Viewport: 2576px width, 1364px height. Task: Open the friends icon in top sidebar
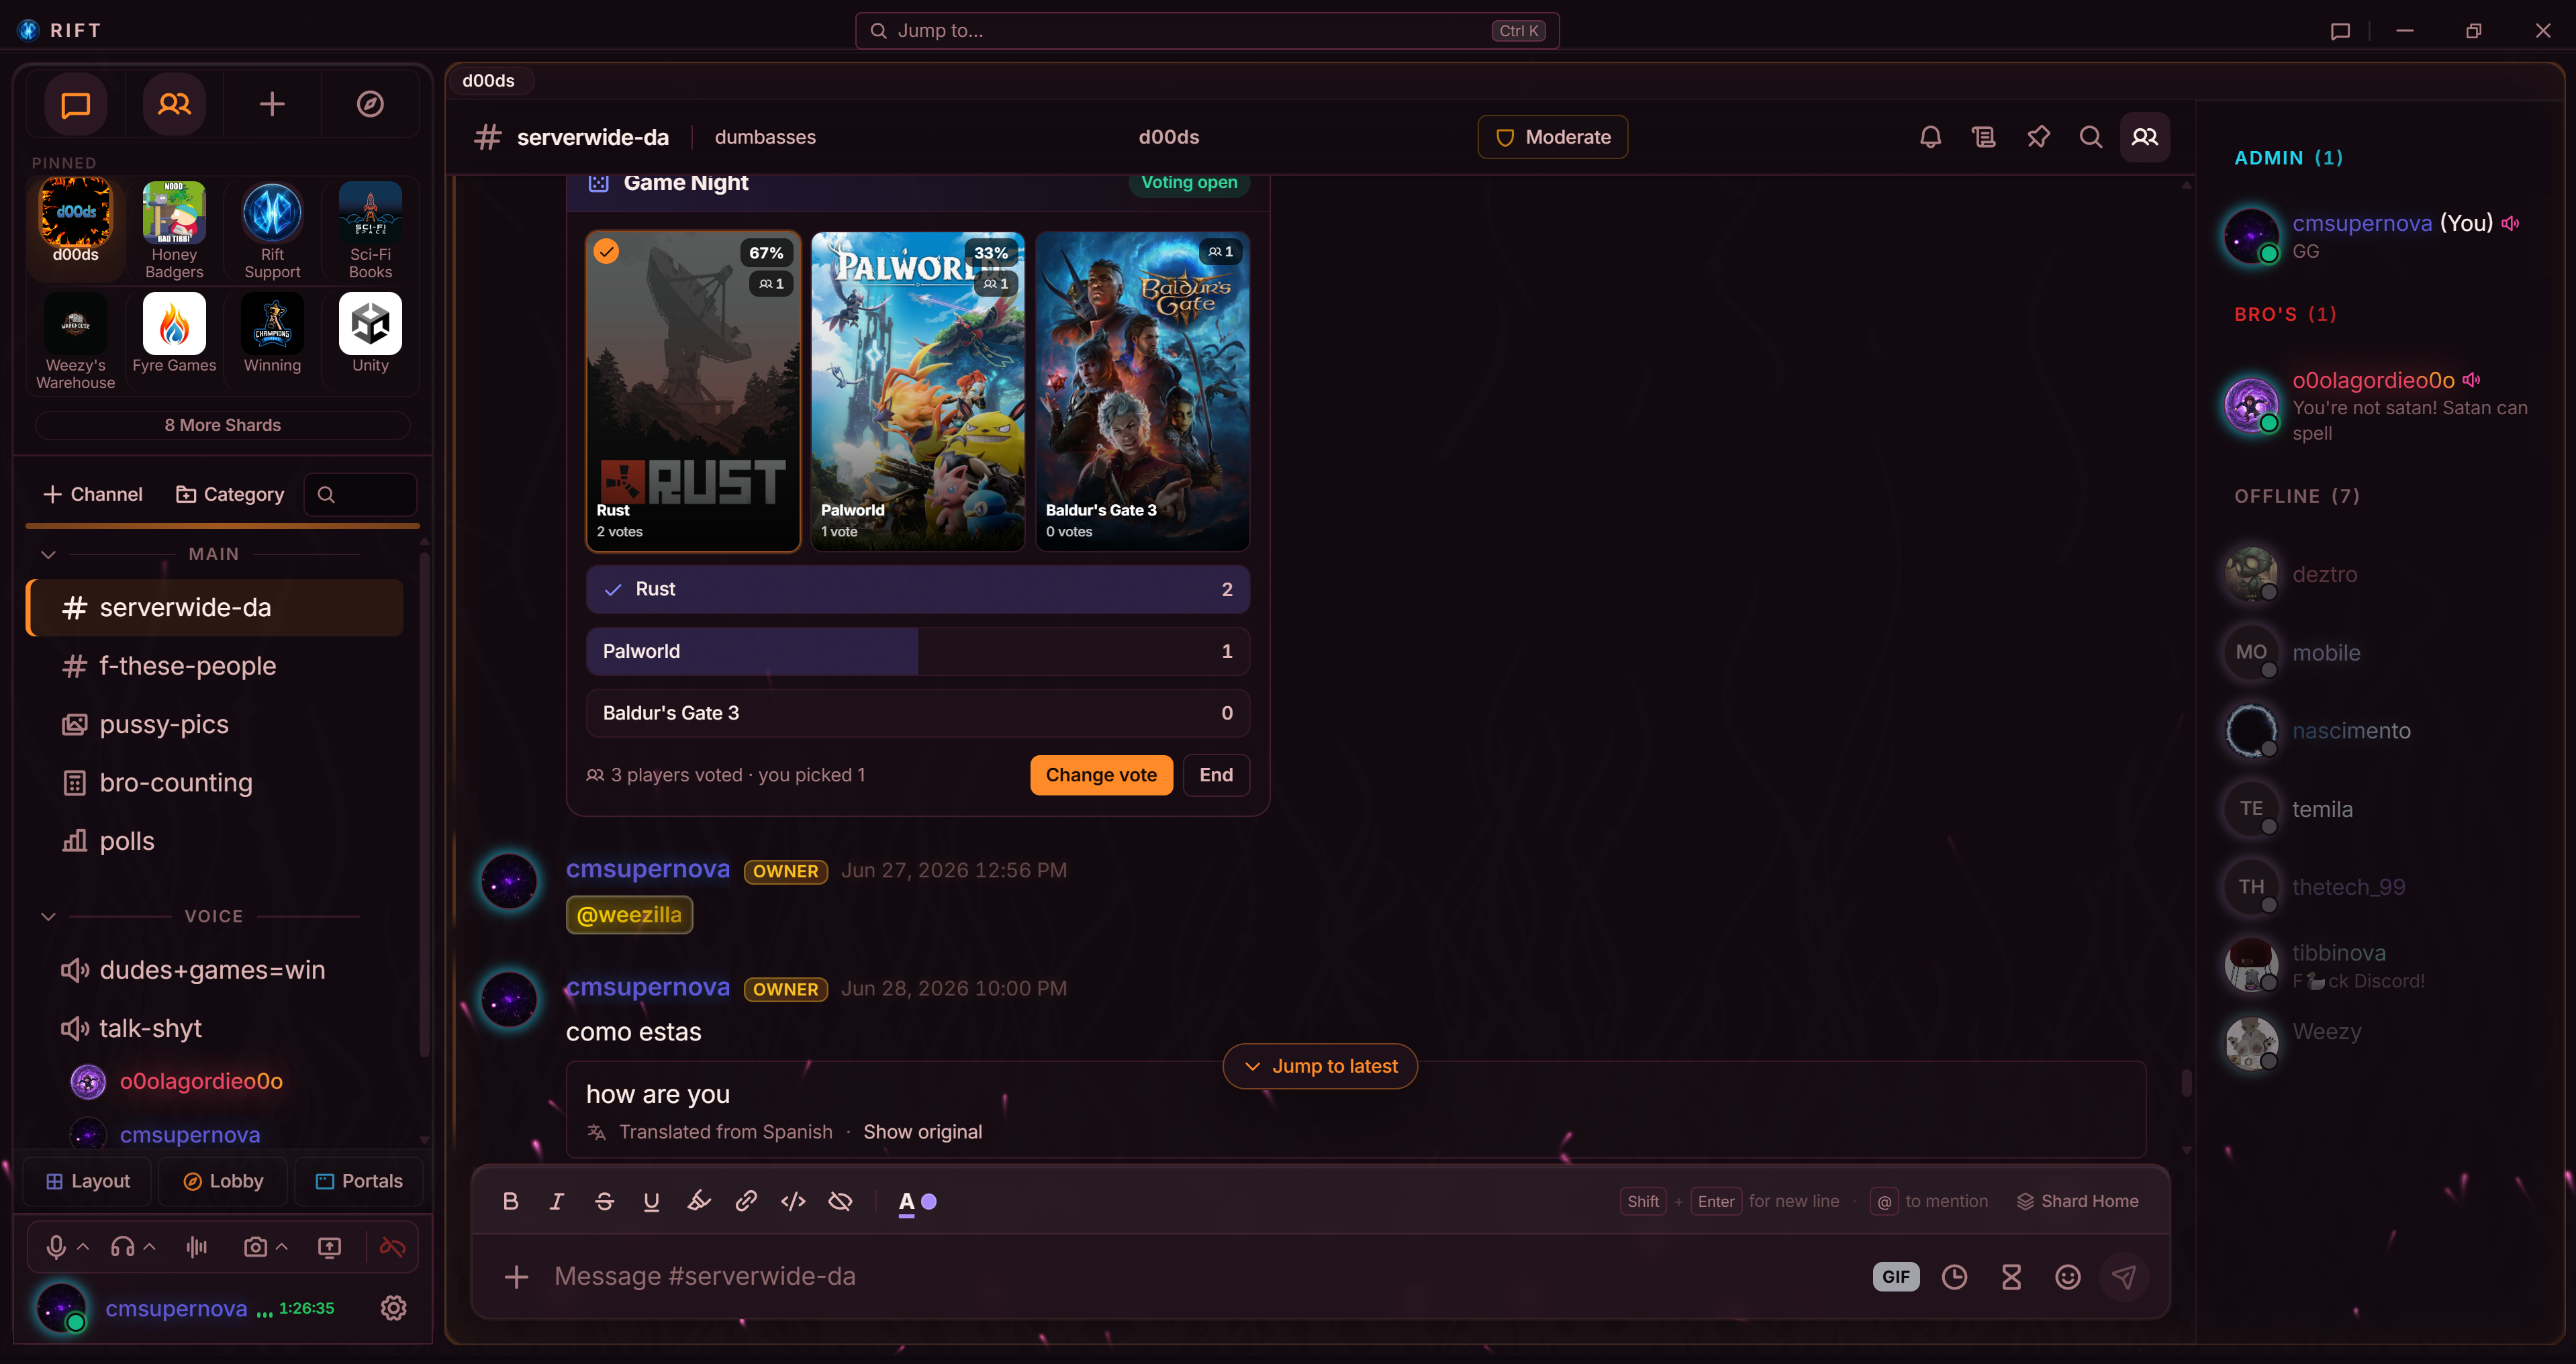(174, 104)
